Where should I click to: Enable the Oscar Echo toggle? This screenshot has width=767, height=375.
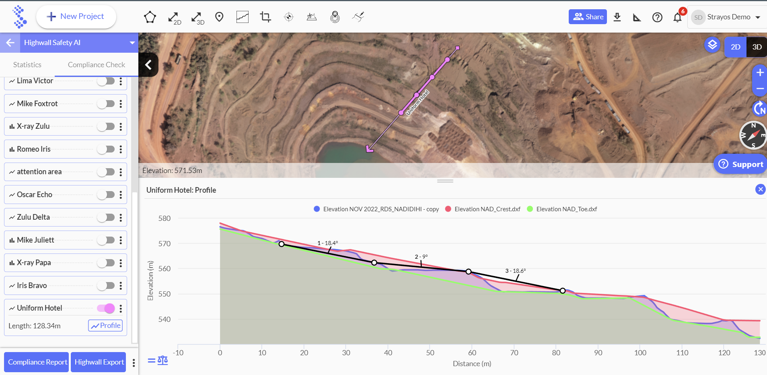point(106,195)
